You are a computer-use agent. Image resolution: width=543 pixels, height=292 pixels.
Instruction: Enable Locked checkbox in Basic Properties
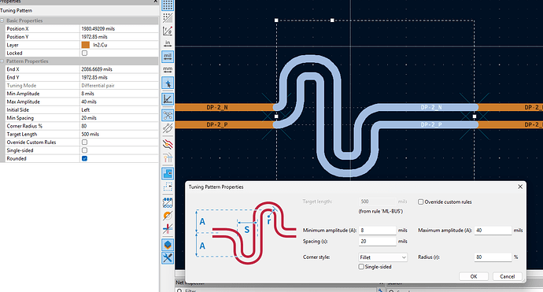point(84,53)
